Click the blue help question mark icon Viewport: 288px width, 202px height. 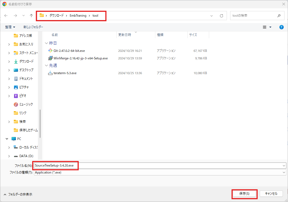(x=281, y=27)
